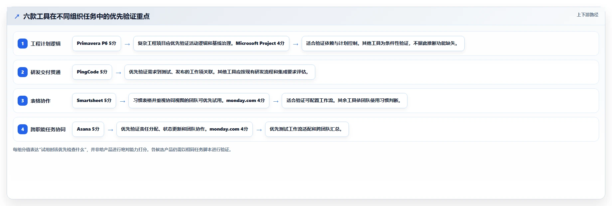Select the 跨职能任务协同 row label
Screen dimensions: 612x206
pos(48,129)
